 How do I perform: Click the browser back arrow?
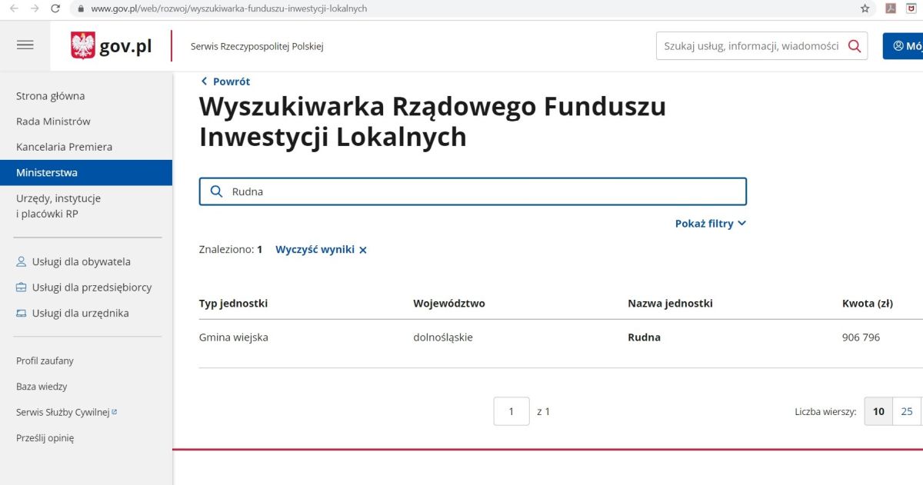coord(14,8)
